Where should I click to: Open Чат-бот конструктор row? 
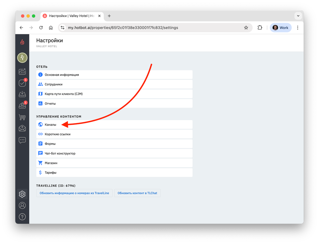point(114,153)
